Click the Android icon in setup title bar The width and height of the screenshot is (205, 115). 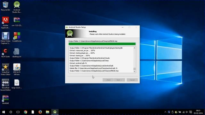pyautogui.click(x=67, y=27)
